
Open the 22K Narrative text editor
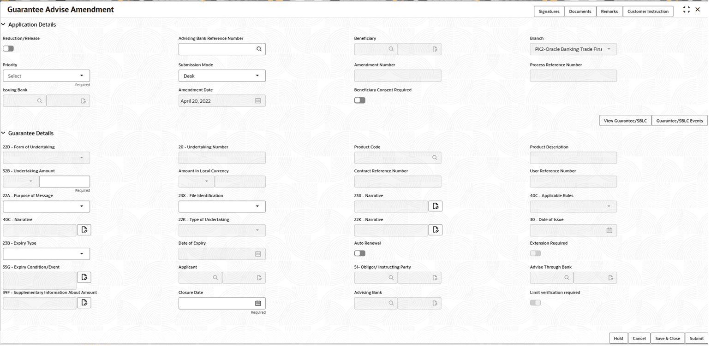434,230
